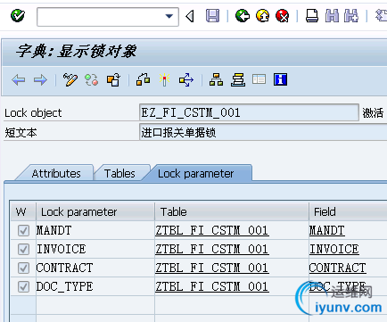Open ZTBL_FI_CSTM_001 link in INVOICE row
387x322 pixels.
(212, 250)
